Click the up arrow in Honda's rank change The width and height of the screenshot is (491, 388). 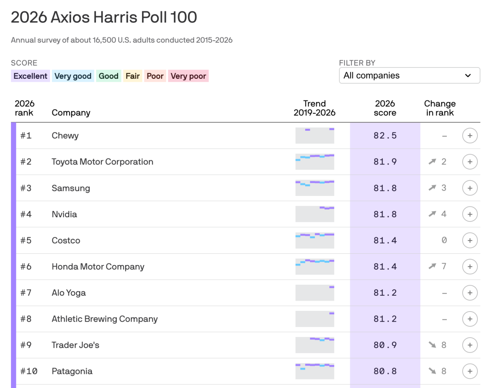coord(432,266)
